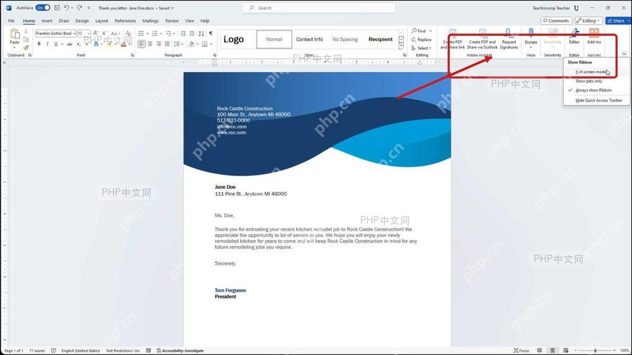Open the Select dropdown

421,48
